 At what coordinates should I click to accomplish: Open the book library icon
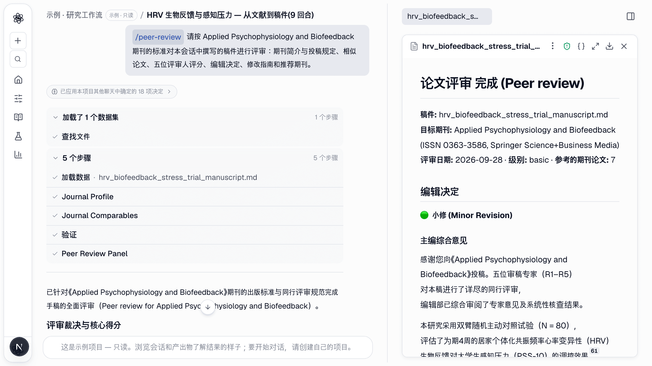point(18,117)
